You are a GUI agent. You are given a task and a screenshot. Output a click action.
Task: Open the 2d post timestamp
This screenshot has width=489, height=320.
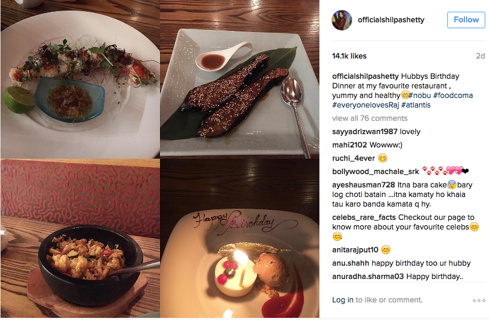(480, 56)
